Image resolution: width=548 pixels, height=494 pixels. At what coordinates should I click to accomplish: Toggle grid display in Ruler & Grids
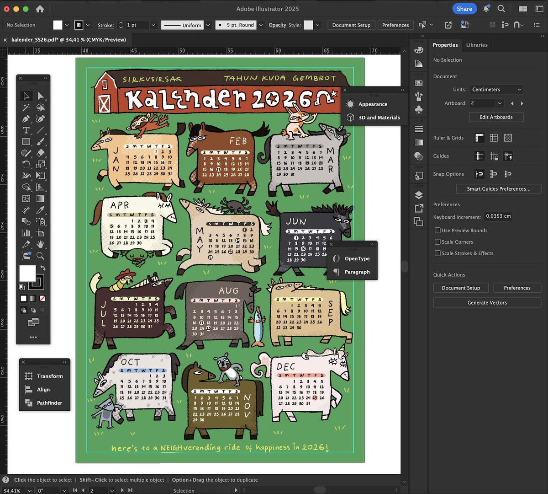click(494, 138)
